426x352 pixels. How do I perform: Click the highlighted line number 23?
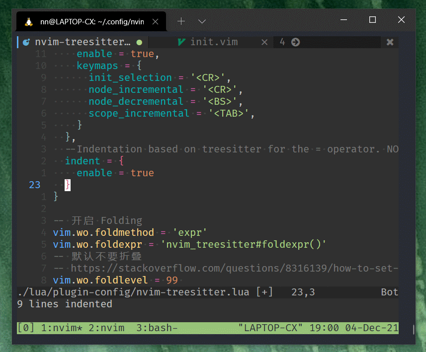tap(34, 184)
